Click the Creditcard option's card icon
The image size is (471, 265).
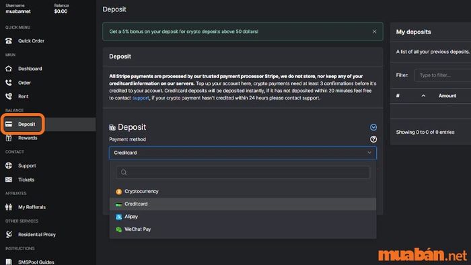[x=118, y=204]
